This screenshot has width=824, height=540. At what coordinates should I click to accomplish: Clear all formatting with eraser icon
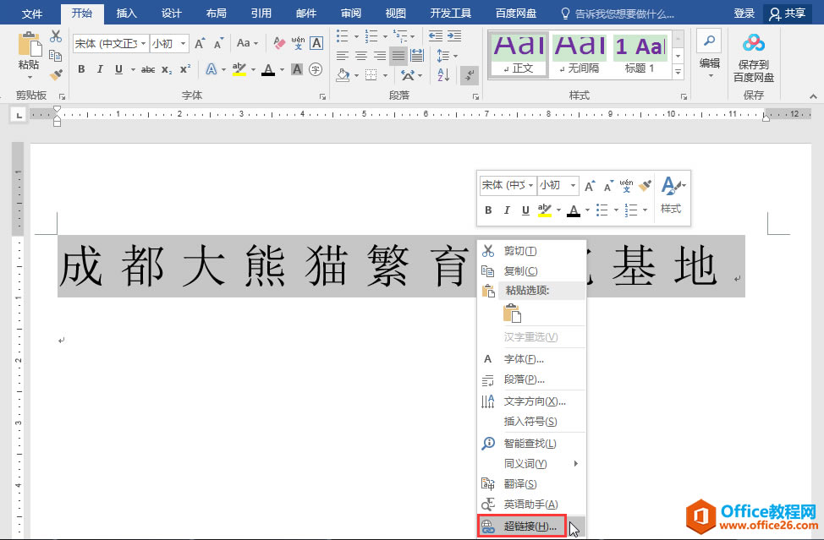point(279,43)
